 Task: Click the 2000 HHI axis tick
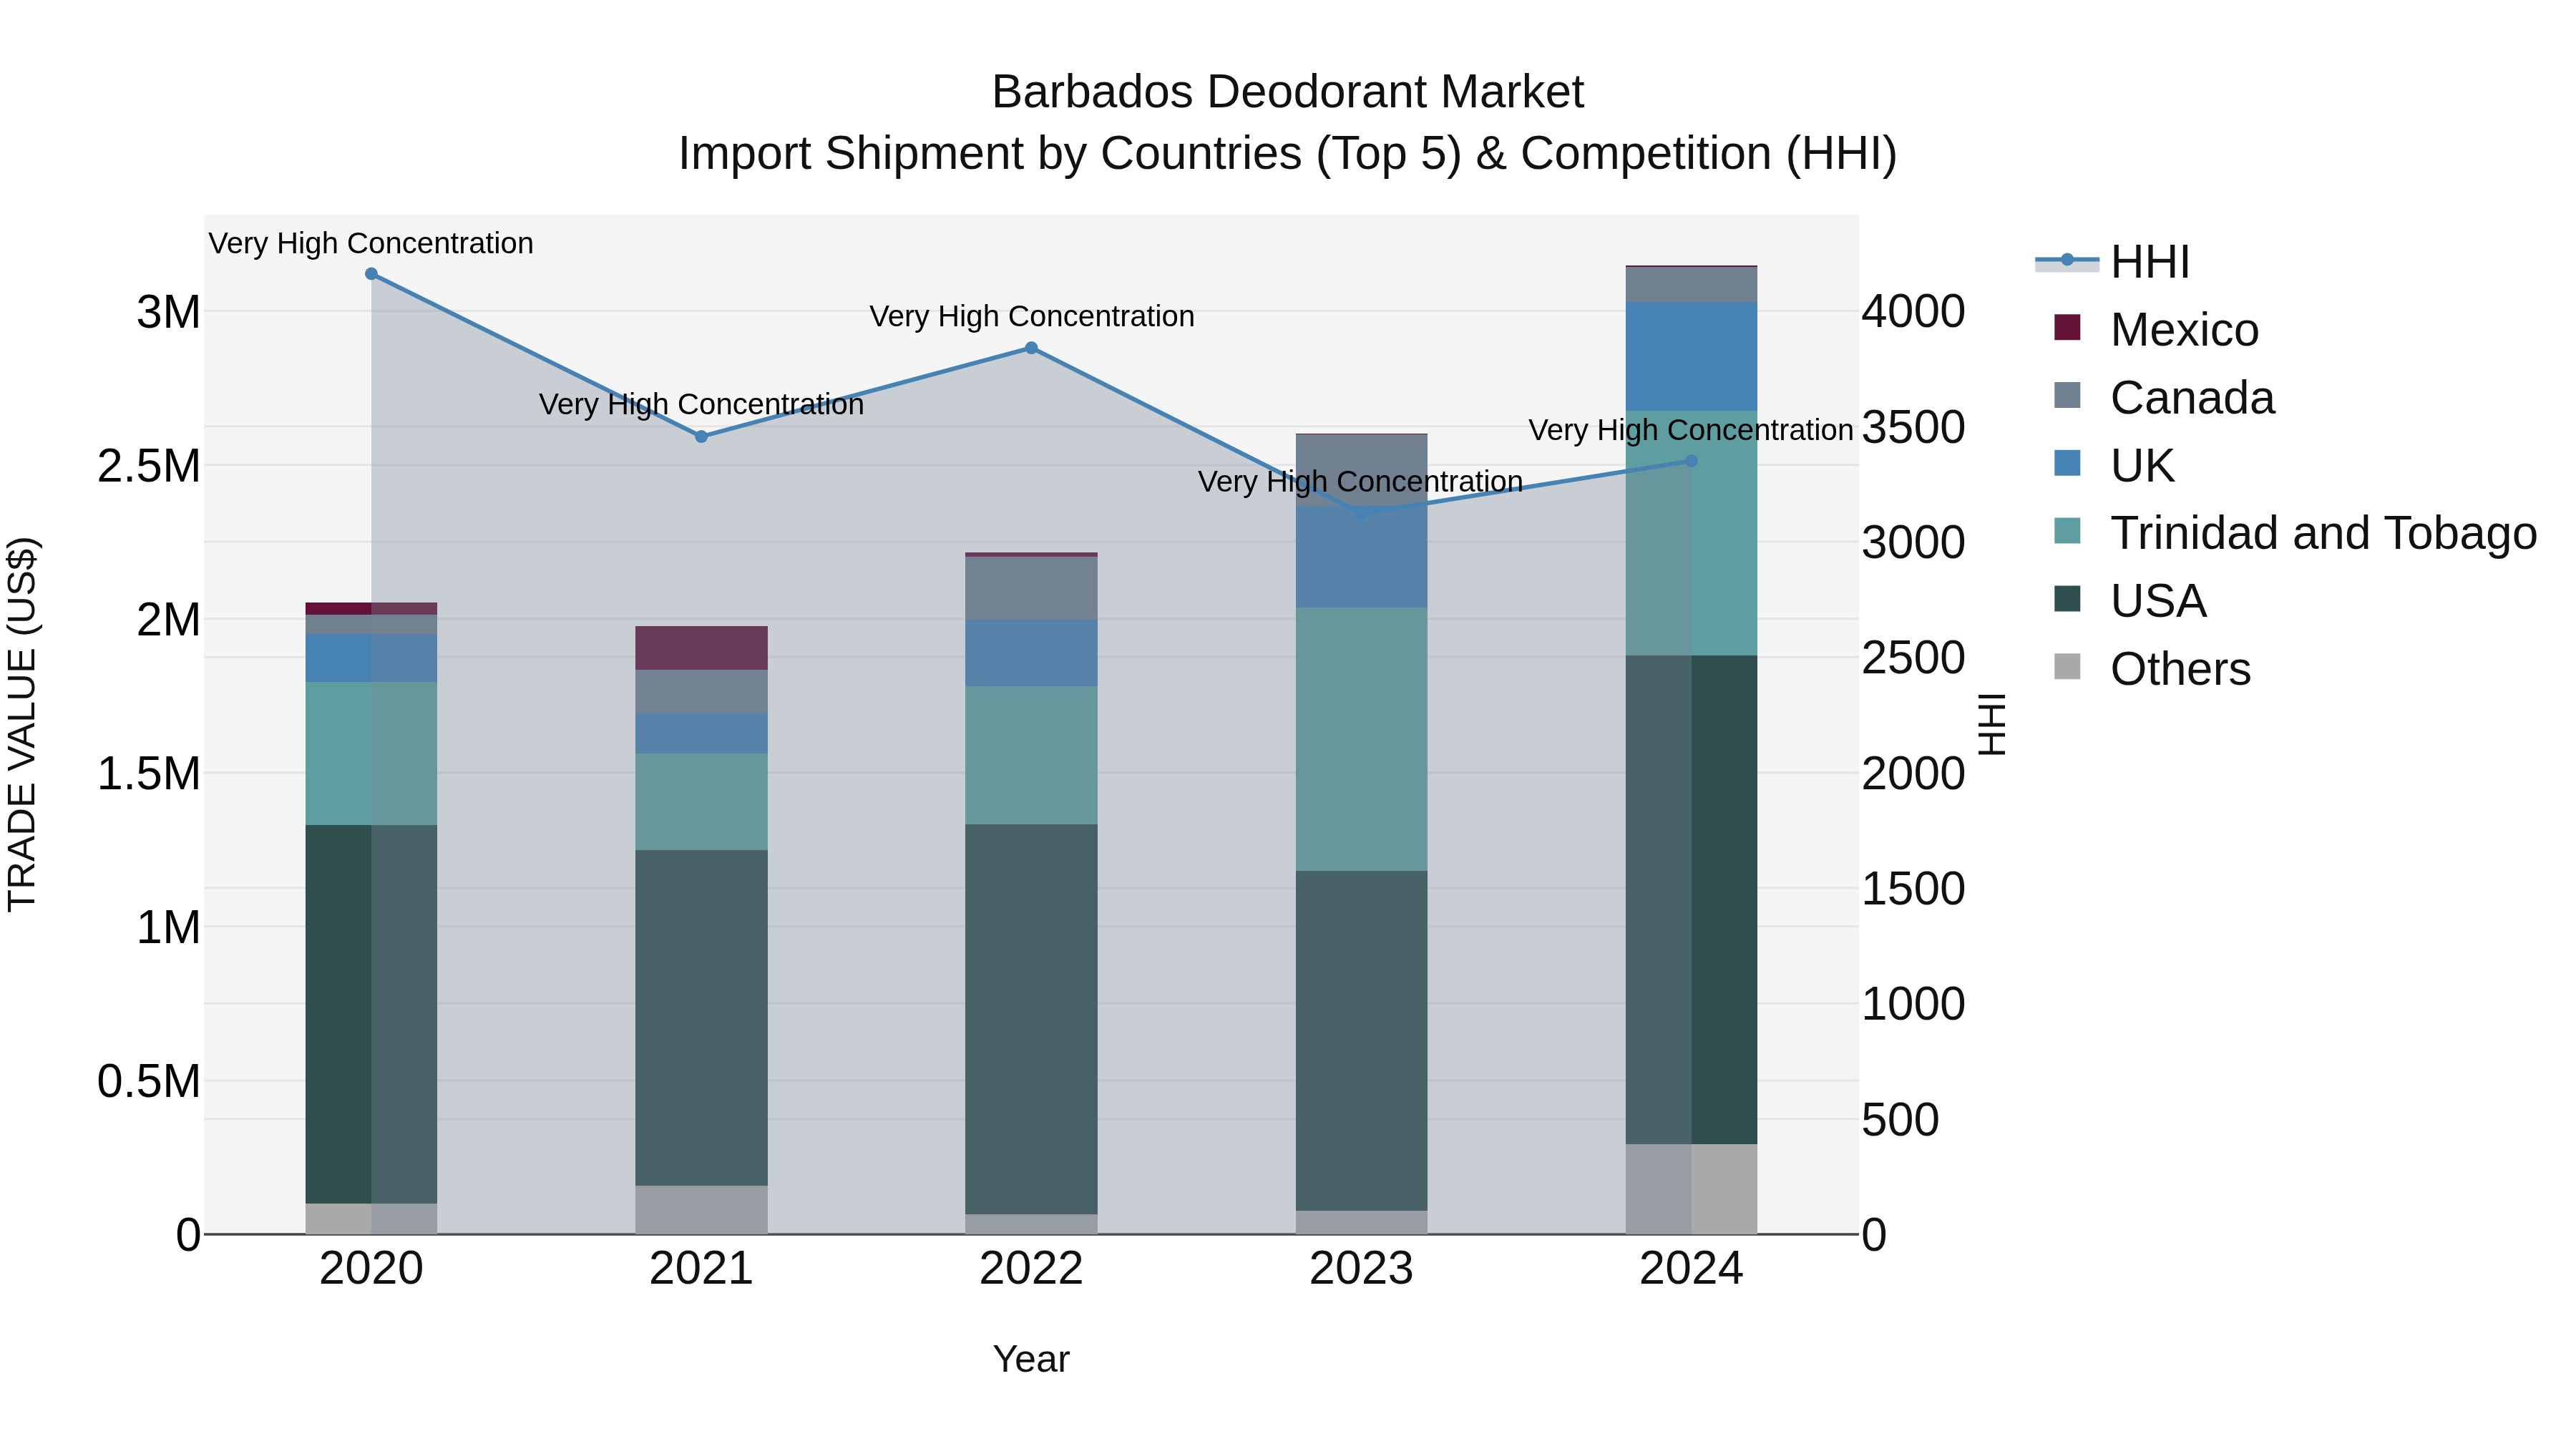1913,773
